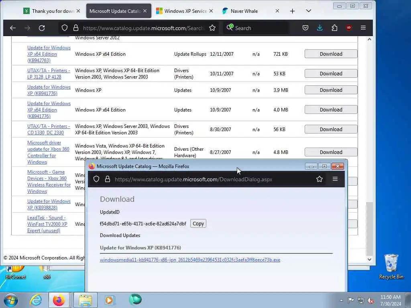Open tracking protection shield in main window
This screenshot has height=308, width=411.
pos(65,28)
